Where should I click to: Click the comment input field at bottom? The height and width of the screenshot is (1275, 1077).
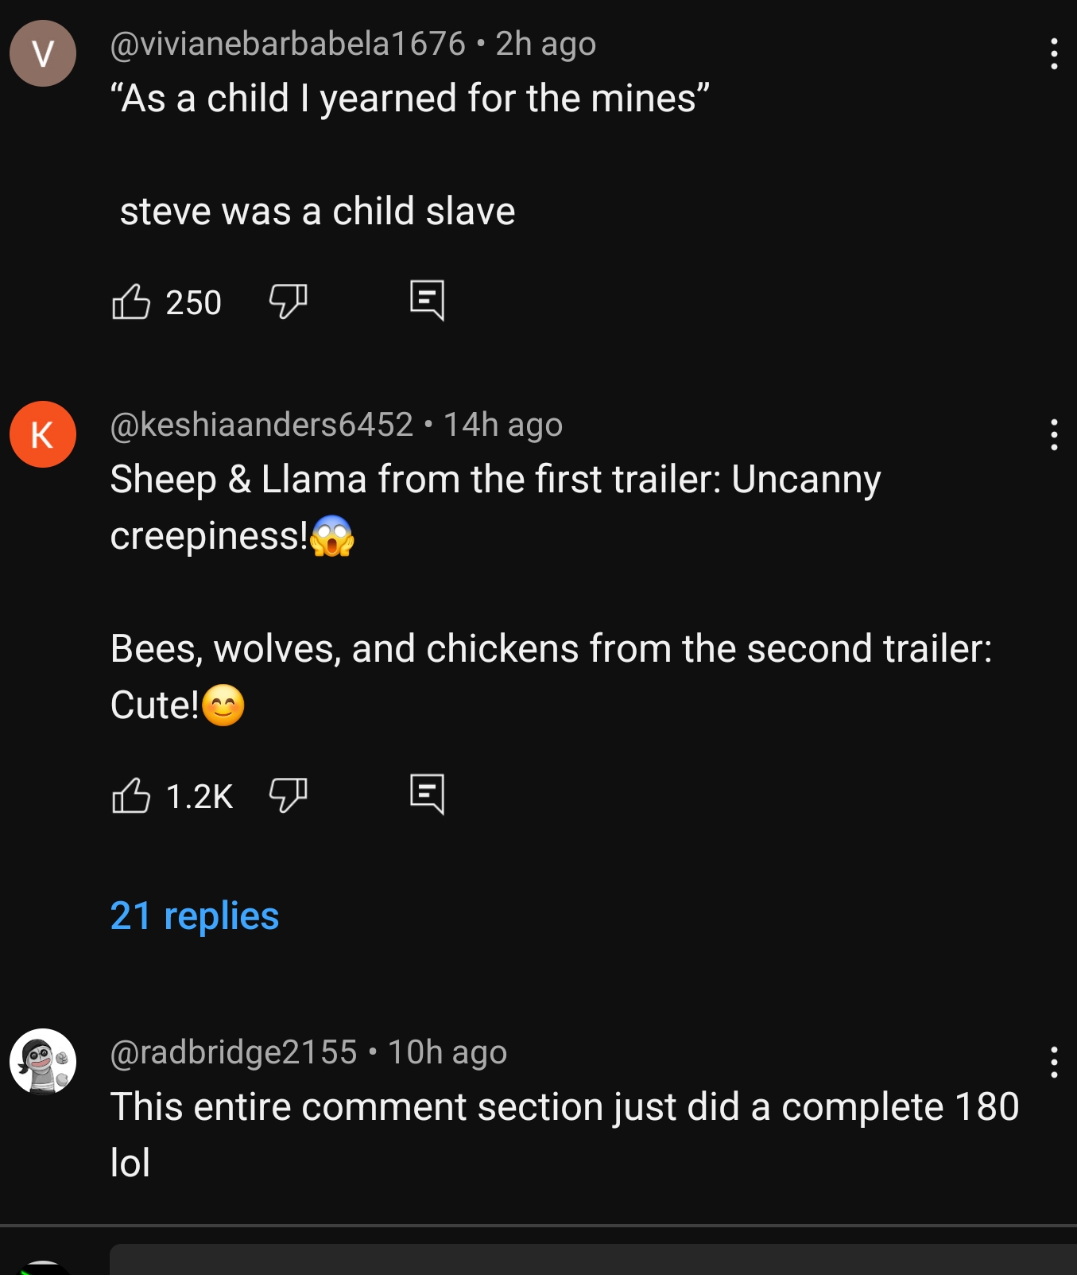(x=592, y=1260)
